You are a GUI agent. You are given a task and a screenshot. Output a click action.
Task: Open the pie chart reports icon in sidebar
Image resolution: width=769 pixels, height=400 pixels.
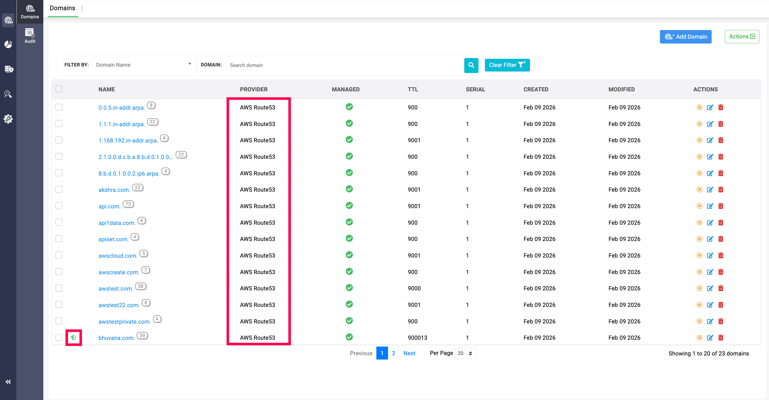pos(8,44)
